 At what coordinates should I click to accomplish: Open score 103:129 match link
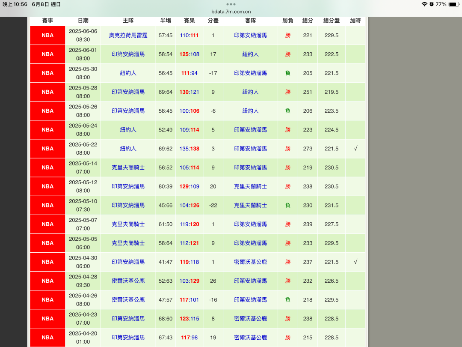189,281
